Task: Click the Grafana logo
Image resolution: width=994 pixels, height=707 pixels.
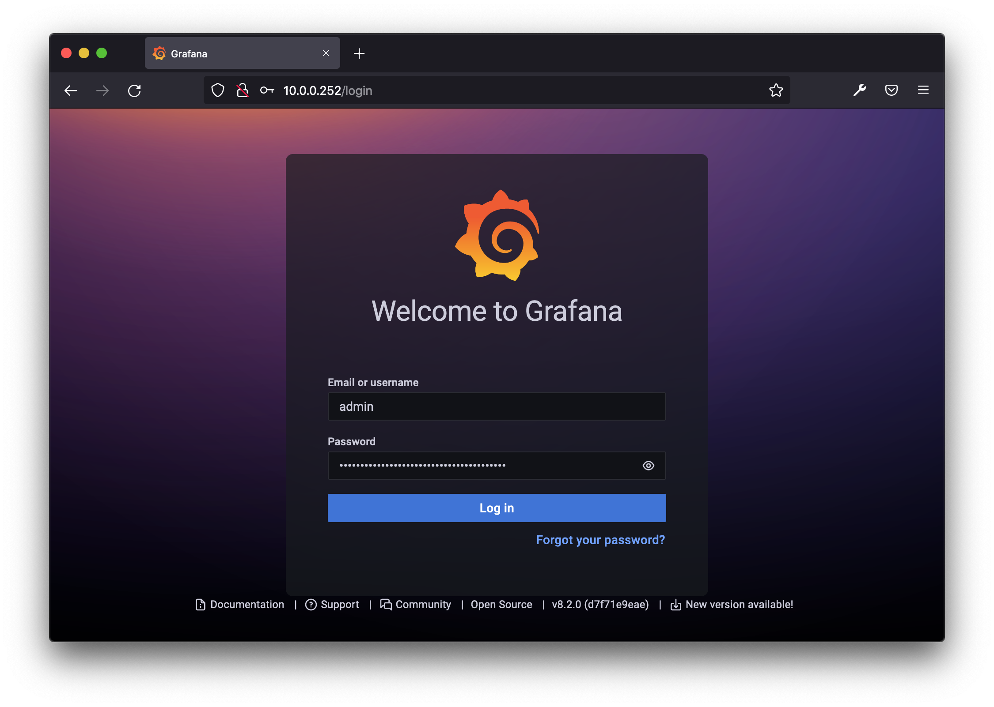Action: click(x=497, y=235)
